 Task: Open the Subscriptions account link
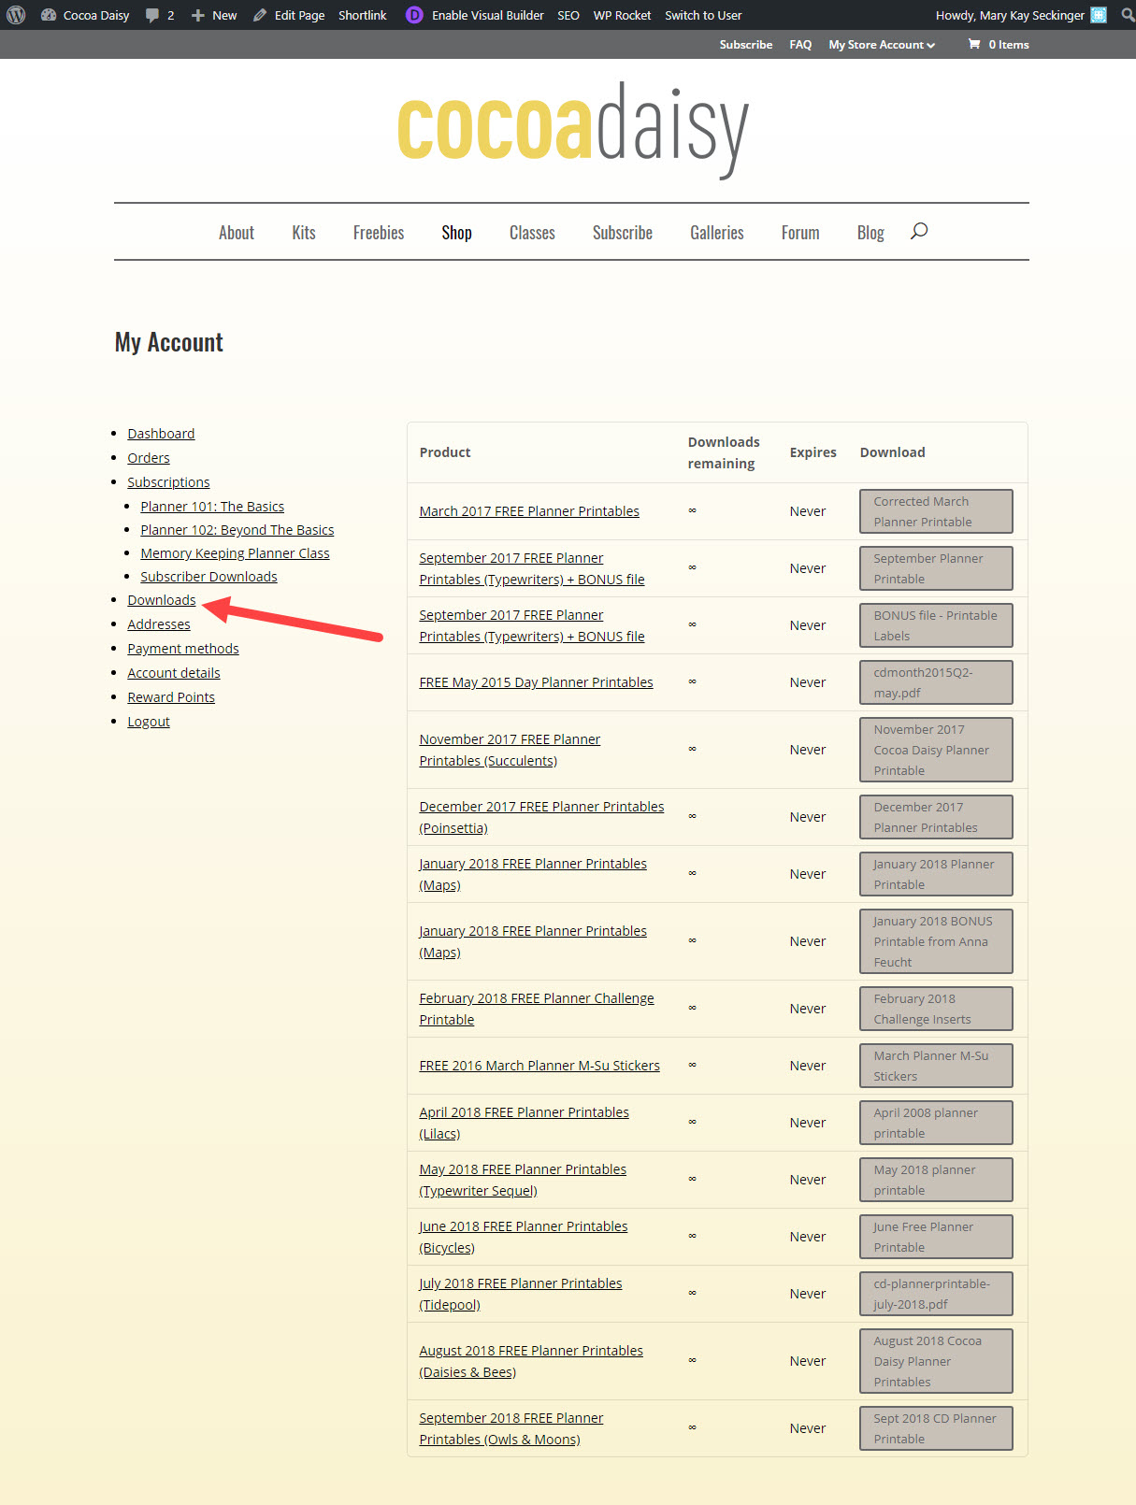click(168, 482)
